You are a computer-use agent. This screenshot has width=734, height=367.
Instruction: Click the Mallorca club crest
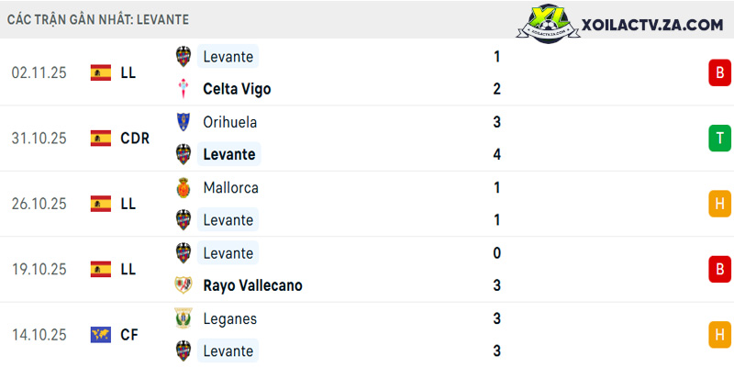pos(183,188)
